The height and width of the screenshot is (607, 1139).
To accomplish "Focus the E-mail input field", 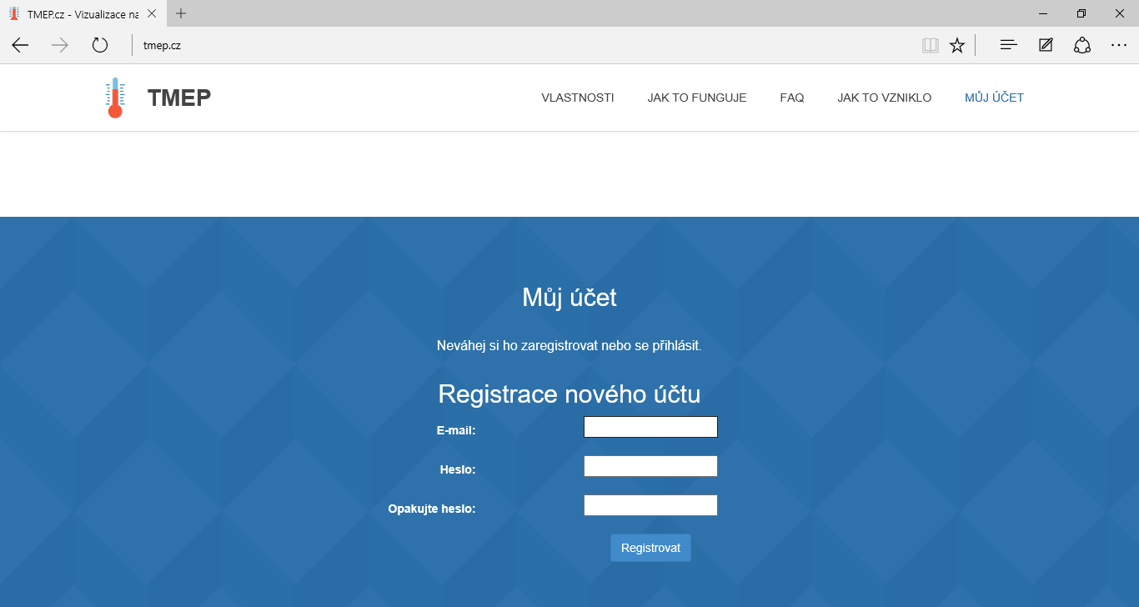I will [650, 427].
